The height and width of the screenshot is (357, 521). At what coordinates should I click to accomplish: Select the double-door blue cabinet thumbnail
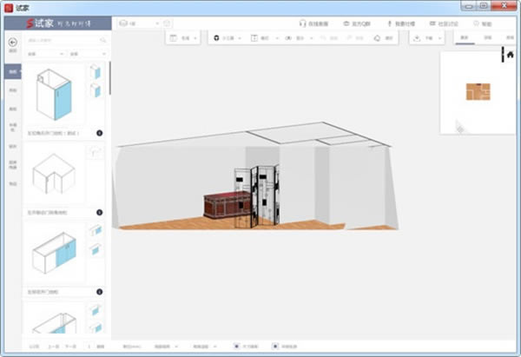click(x=54, y=255)
